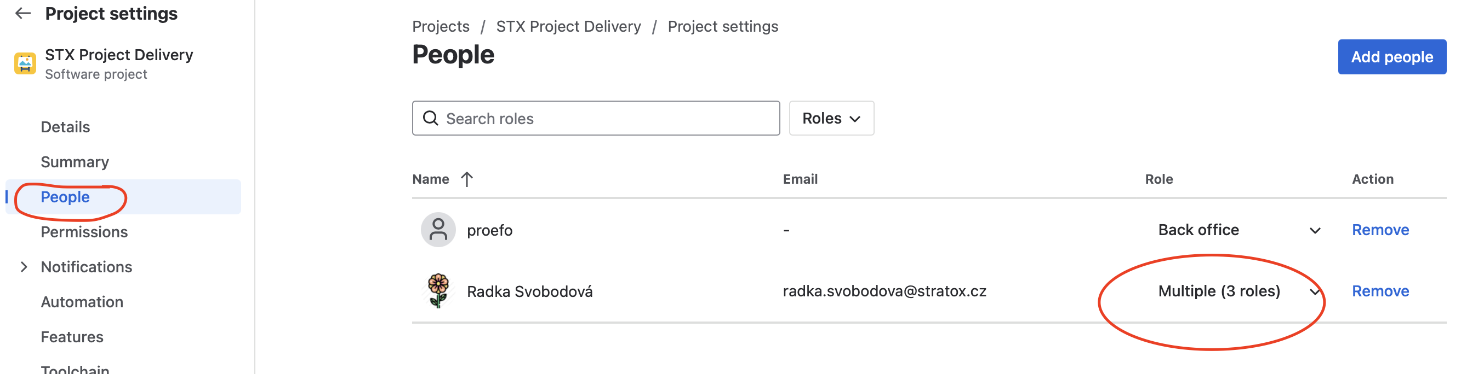
Task: Open the Automation settings page
Action: [x=82, y=302]
